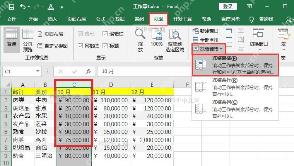The image size is (294, 166).
Task: Click the share person icon
Action: click(289, 19)
